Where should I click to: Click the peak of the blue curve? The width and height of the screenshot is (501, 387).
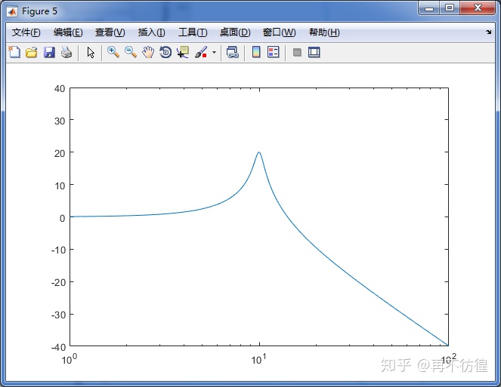[x=258, y=152]
